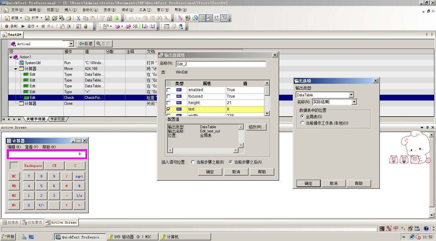Viewport: 436px width, 241px height.
Task: Toggle the Active Screen view toolbar icon
Action: (x=209, y=18)
